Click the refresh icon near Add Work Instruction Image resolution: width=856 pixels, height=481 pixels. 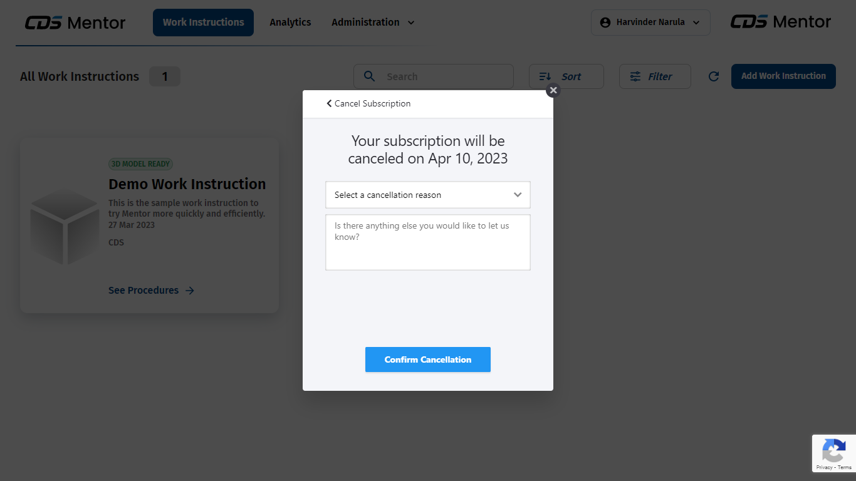coord(713,76)
